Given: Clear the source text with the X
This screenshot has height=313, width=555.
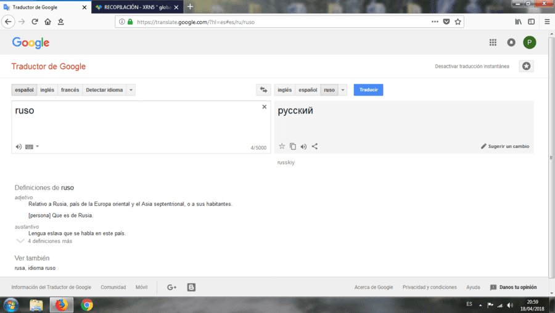Looking at the screenshot, I should pyautogui.click(x=264, y=107).
